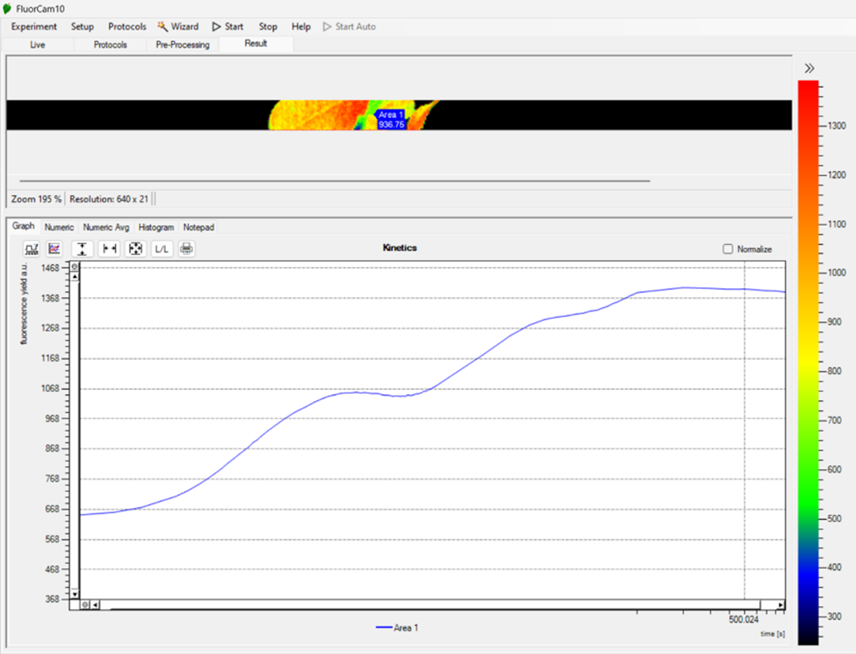The image size is (856, 654).
Task: Open the Pre-Processing tab
Action: [182, 44]
